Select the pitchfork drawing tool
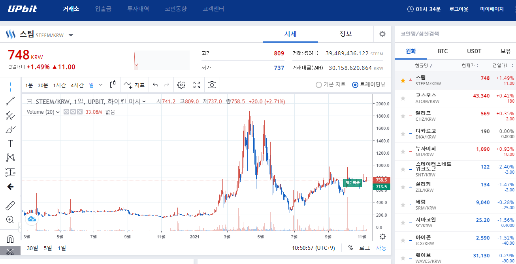This screenshot has height=264, width=516. (x=11, y=115)
